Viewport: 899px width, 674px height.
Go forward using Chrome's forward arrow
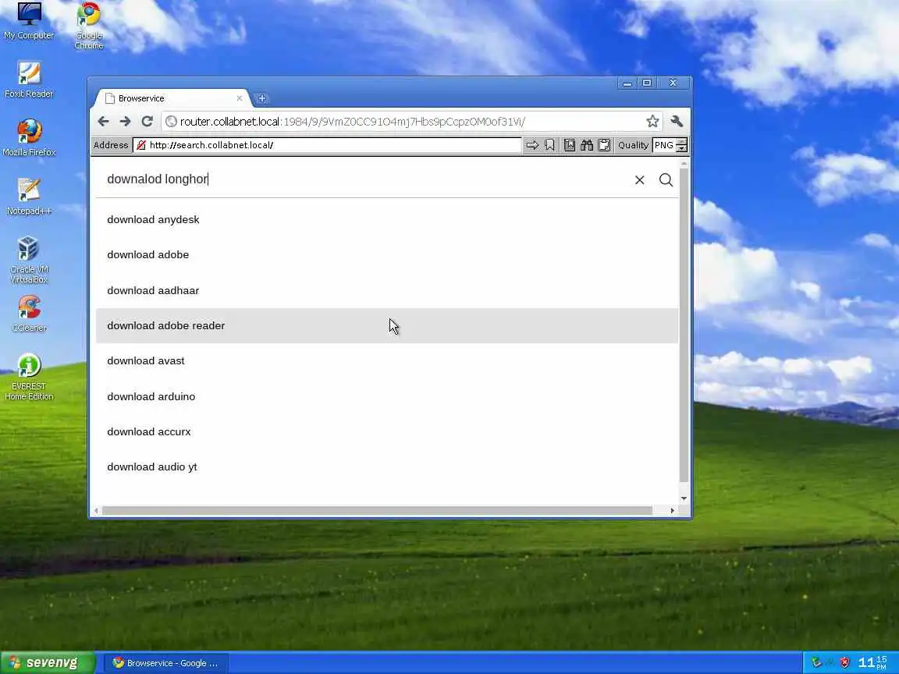(125, 122)
